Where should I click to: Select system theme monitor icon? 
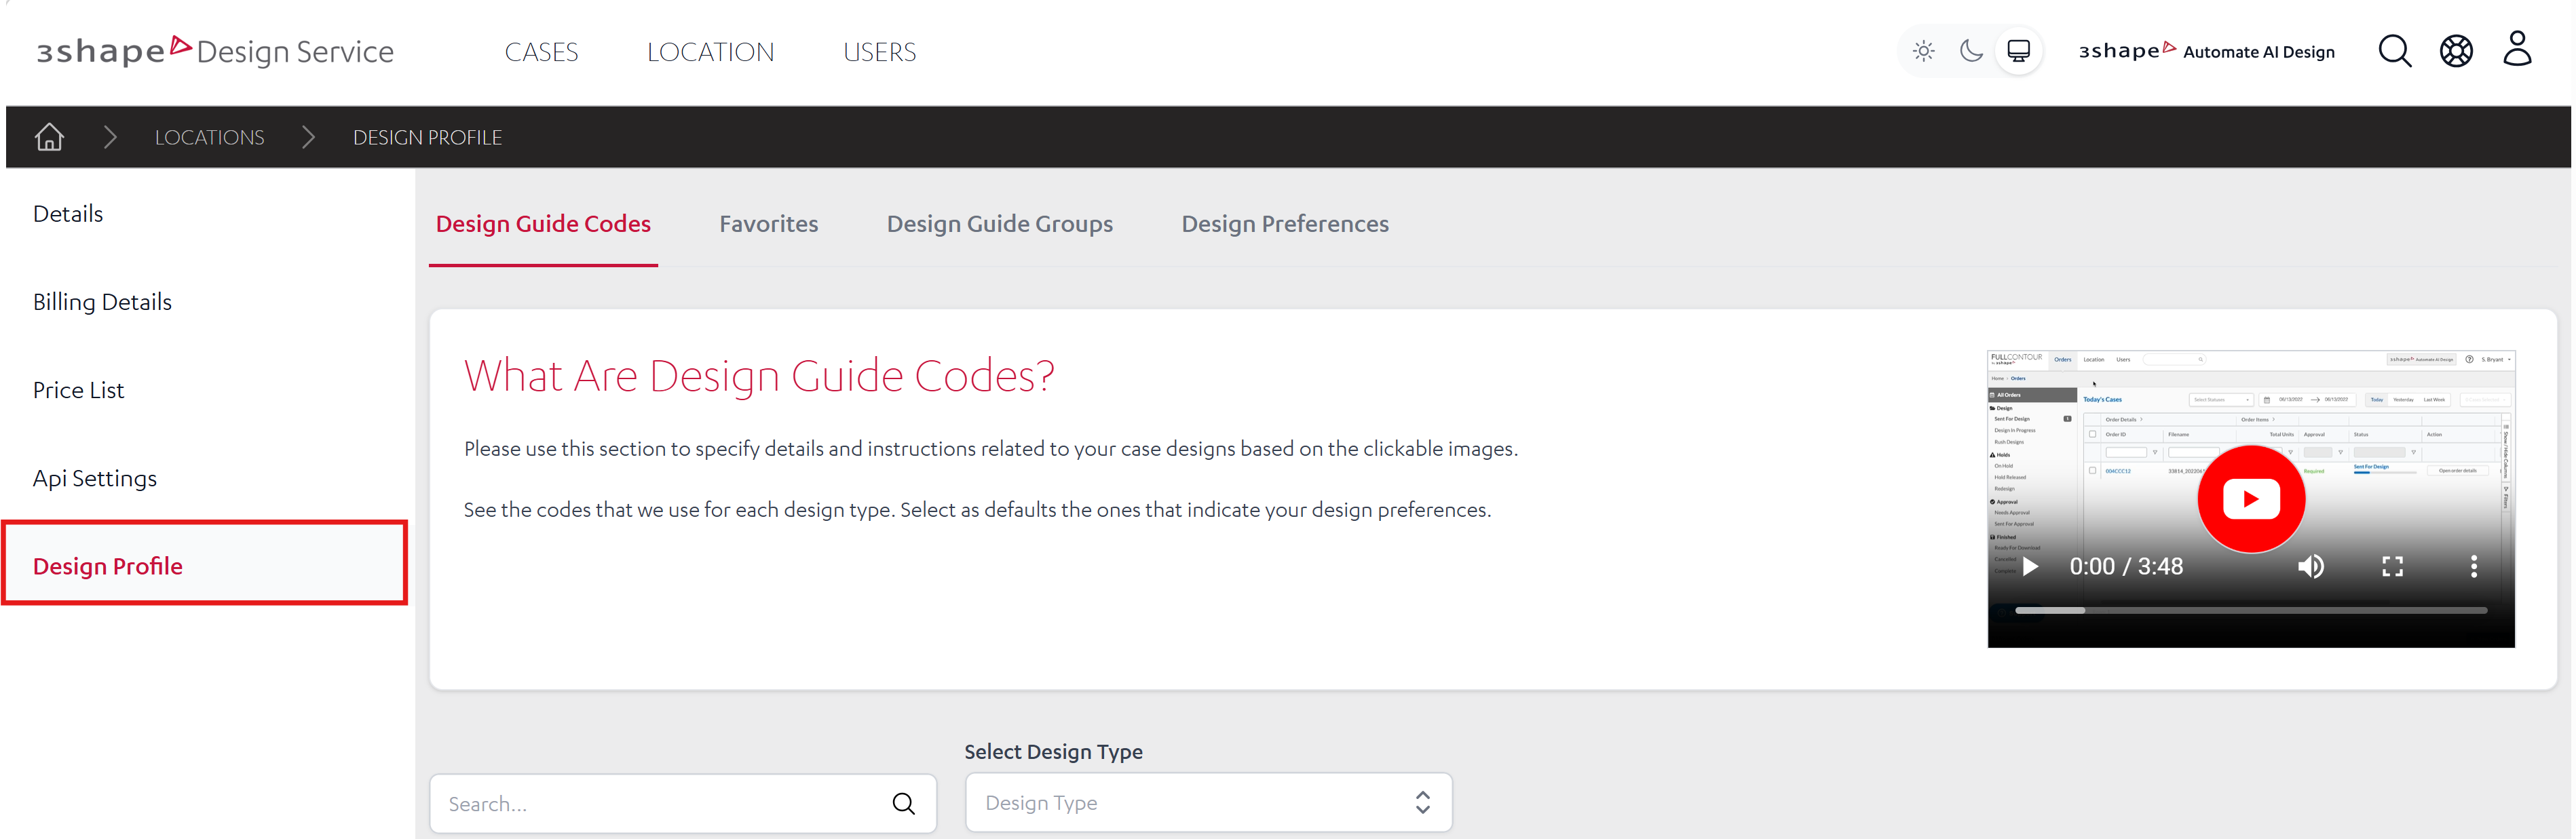[2019, 51]
